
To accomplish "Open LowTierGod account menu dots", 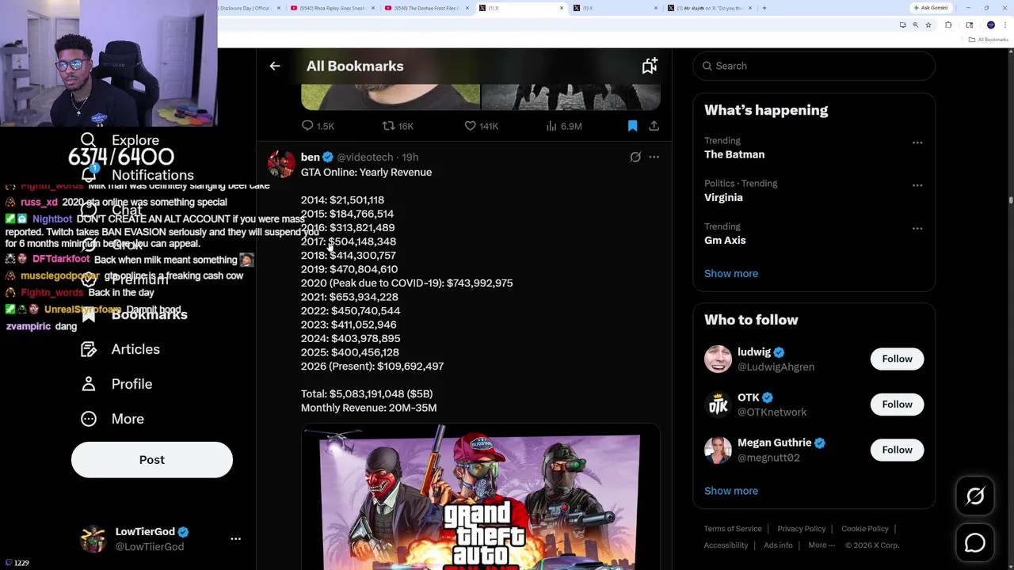I will [x=235, y=539].
